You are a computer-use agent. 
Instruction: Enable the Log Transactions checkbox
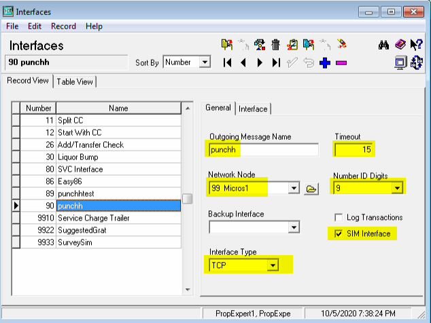click(339, 218)
